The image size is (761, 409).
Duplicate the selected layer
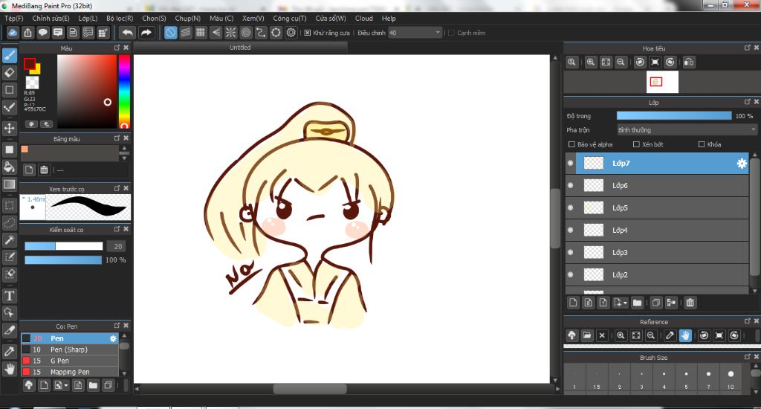(655, 303)
